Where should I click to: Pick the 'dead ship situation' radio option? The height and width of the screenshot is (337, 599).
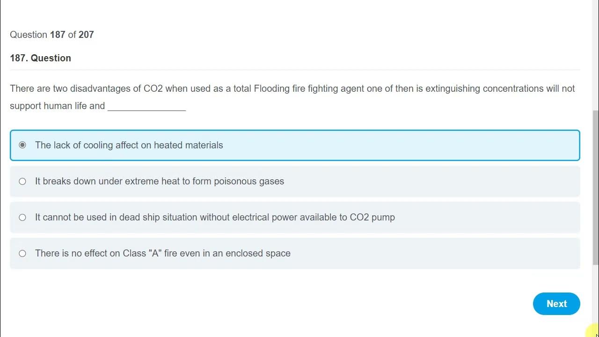pos(22,217)
